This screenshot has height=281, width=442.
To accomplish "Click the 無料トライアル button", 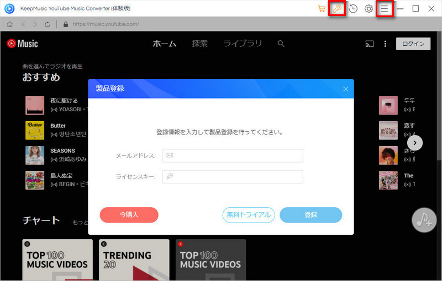I will tap(249, 215).
